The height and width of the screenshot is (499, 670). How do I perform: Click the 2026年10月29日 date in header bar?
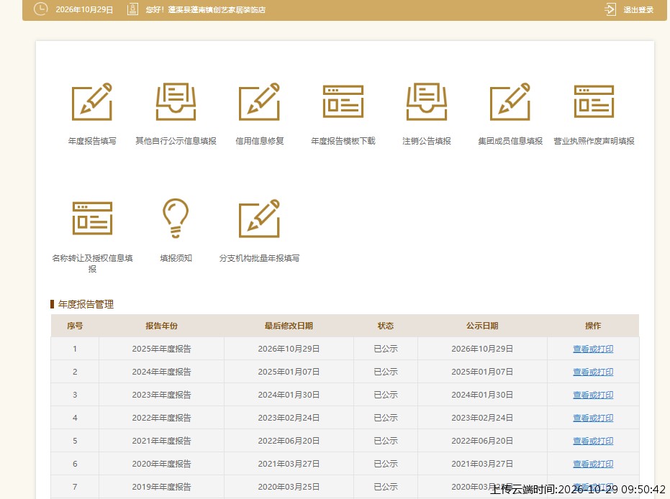[x=84, y=10]
